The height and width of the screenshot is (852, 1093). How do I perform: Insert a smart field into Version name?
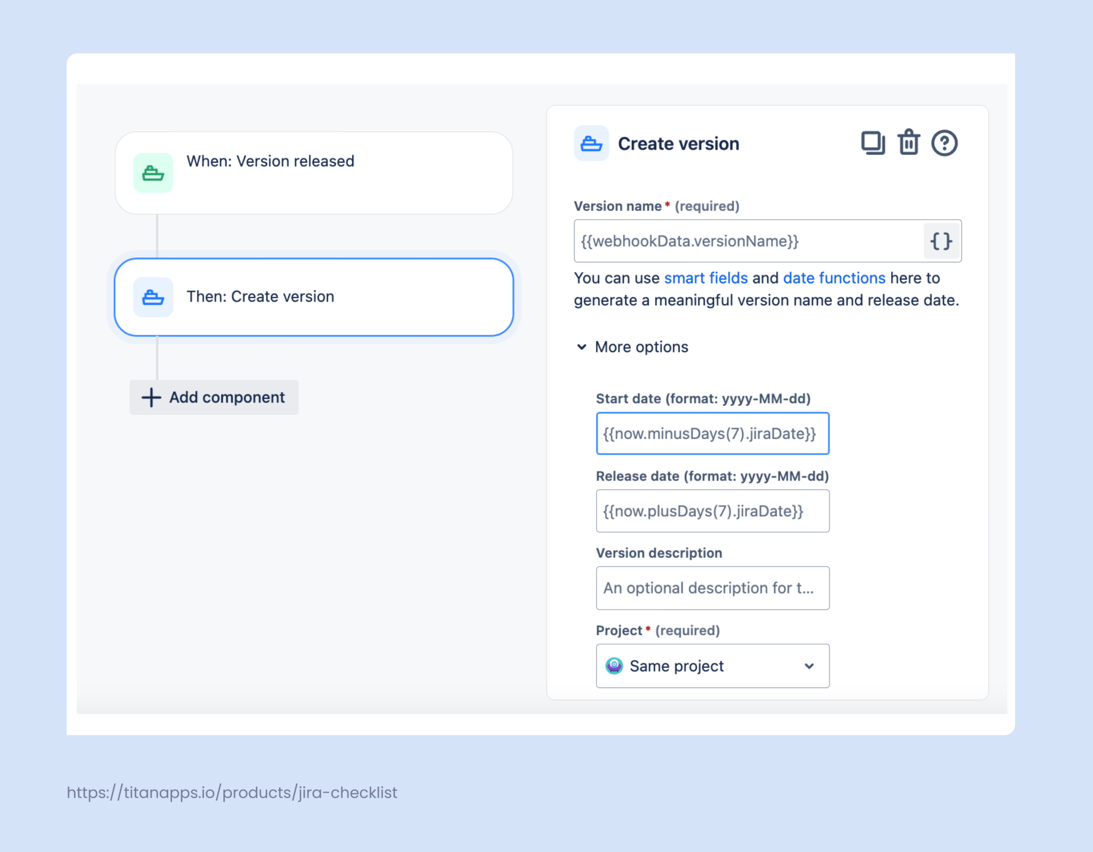(941, 241)
